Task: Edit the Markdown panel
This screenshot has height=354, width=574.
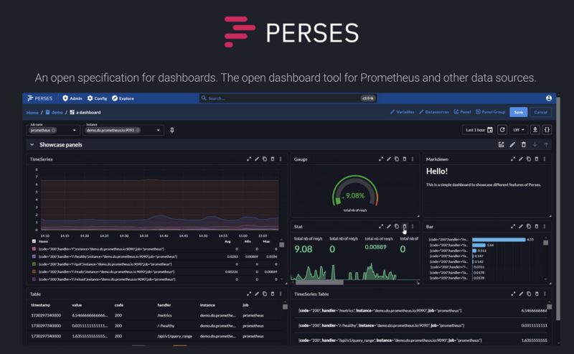Action: (521, 159)
